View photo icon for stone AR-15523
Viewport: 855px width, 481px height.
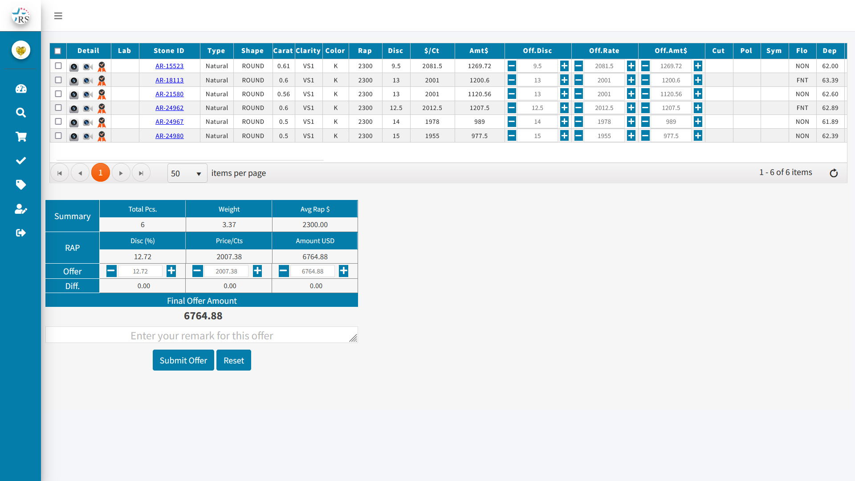(x=74, y=67)
